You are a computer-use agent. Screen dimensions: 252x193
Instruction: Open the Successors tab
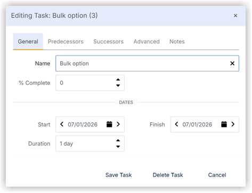pos(108,42)
